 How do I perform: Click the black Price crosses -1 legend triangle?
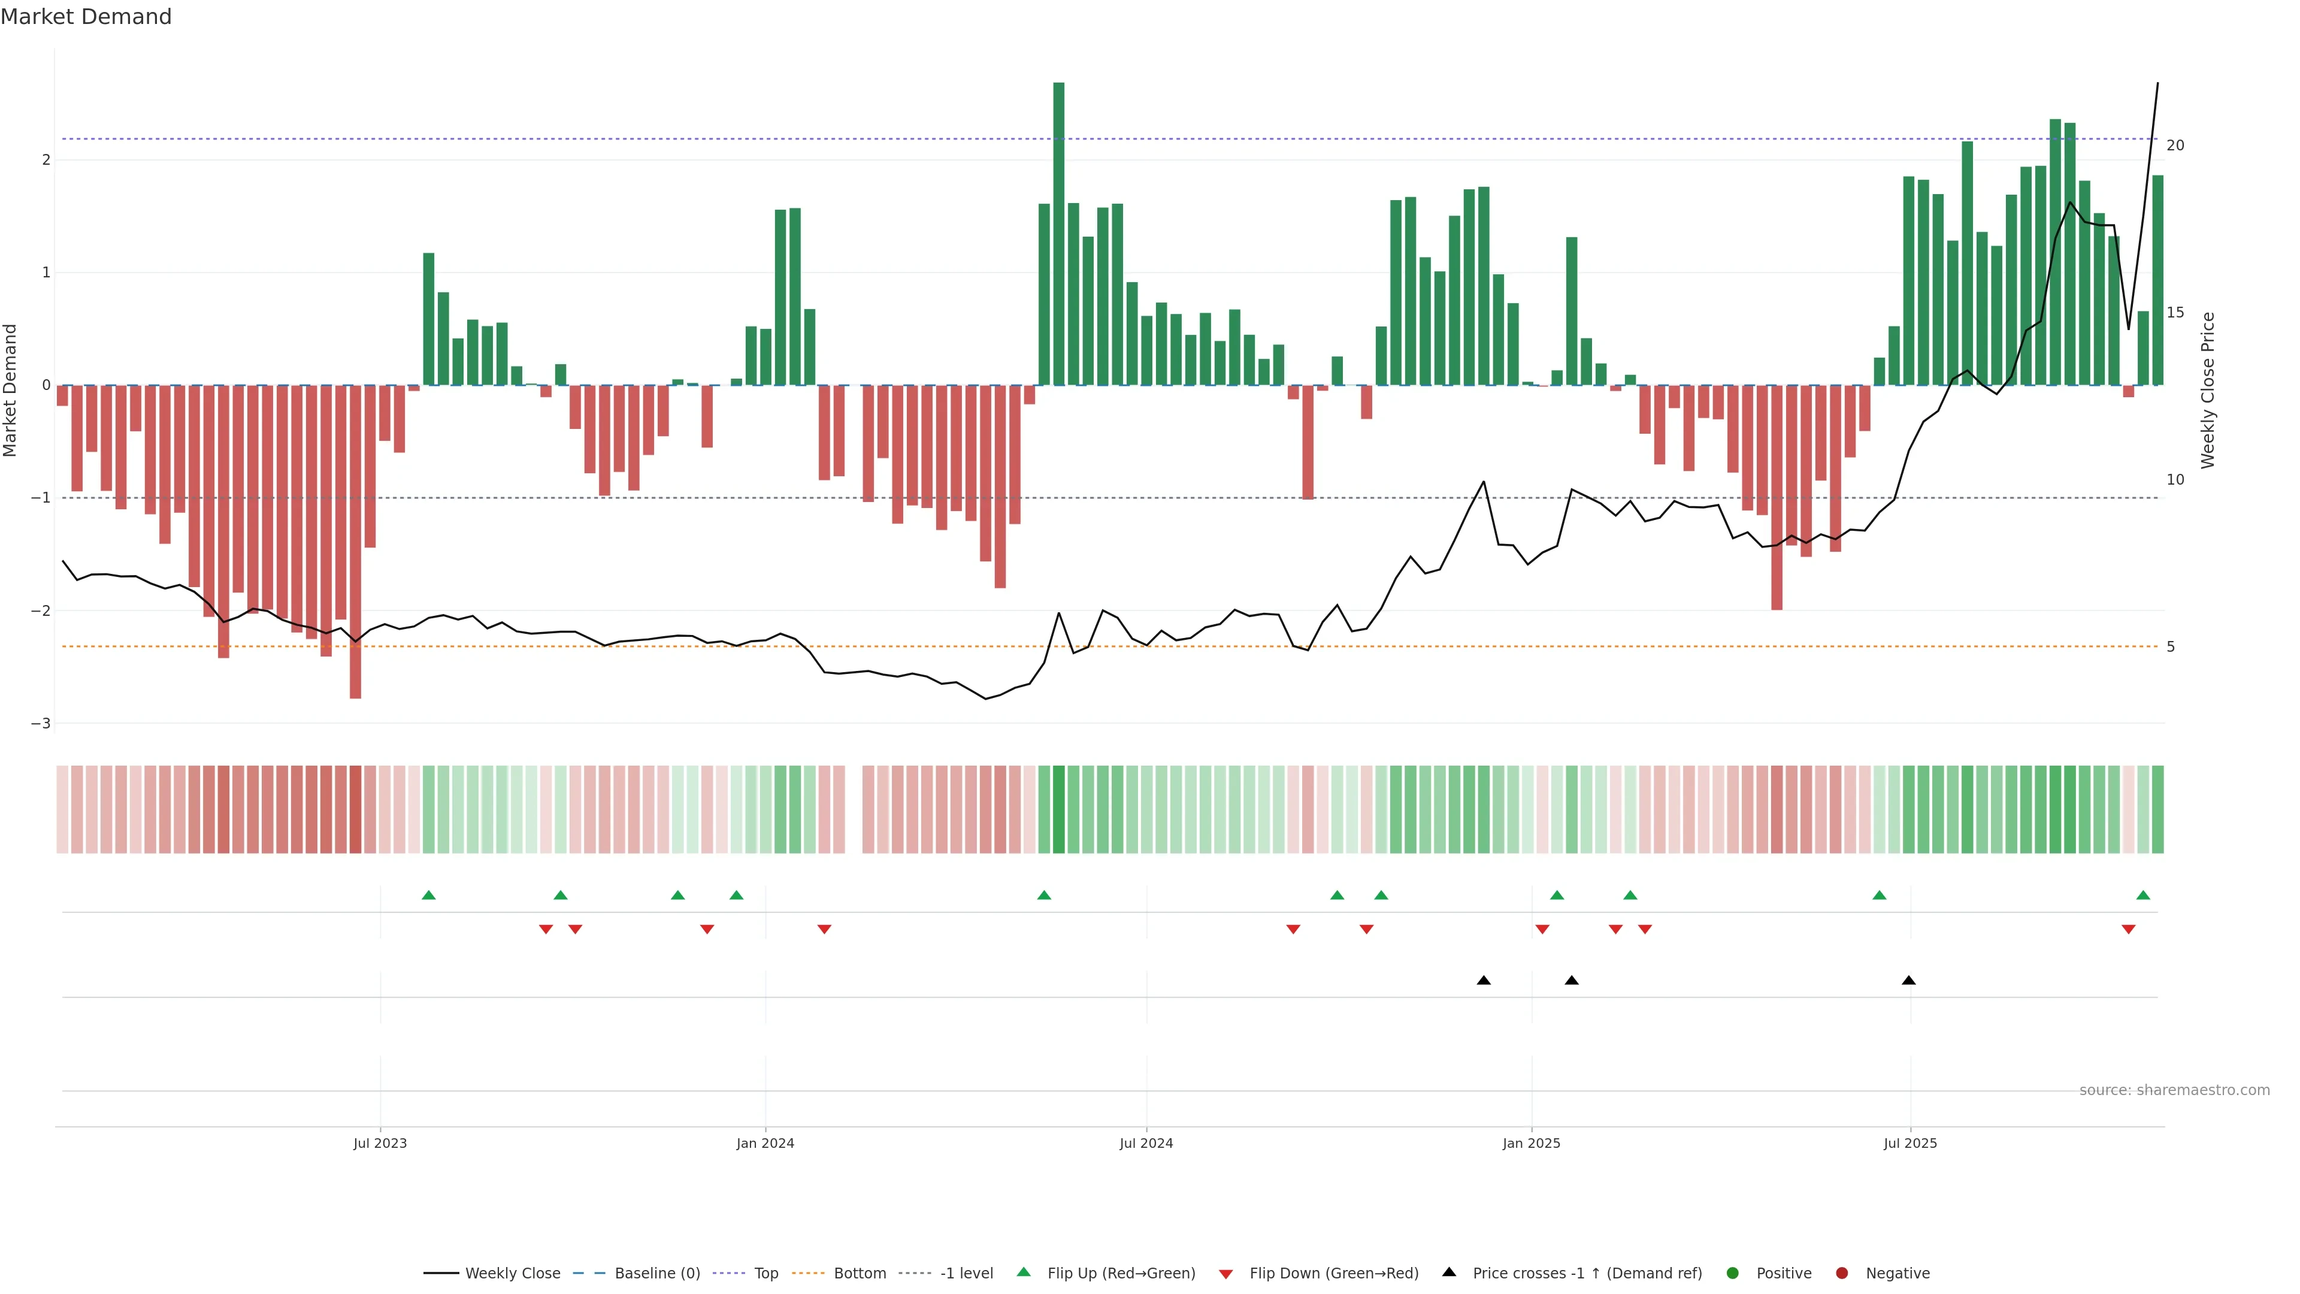point(1449,1272)
